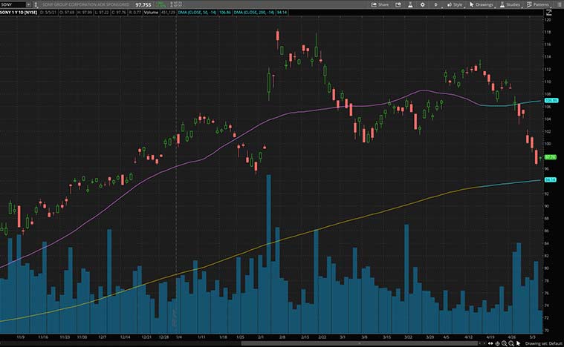Open the Drawings tools menu
Viewport: 564px width, 347px height.
tap(482, 4)
